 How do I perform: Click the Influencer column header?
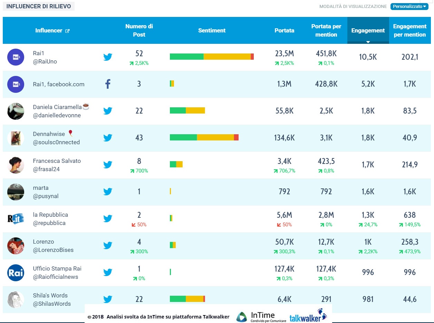pos(49,30)
